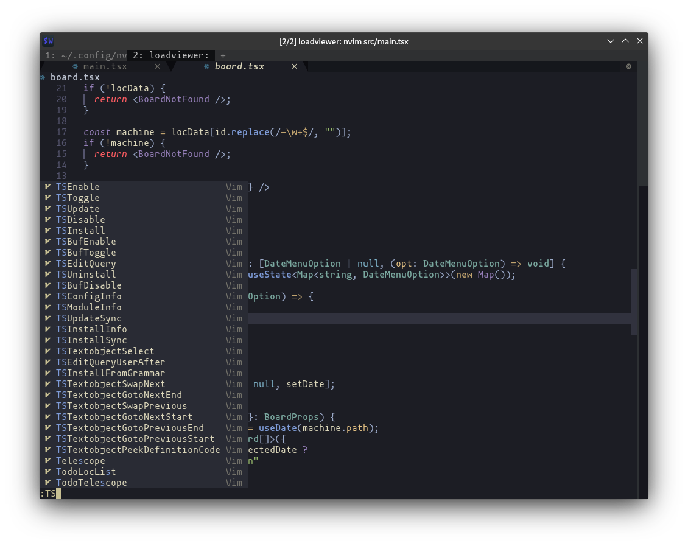Select TSUpdateSync command
The height and width of the screenshot is (546, 688).
click(x=144, y=318)
